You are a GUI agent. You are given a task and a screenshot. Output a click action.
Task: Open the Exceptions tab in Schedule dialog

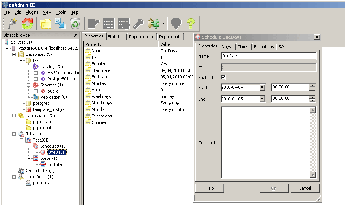tap(264, 47)
